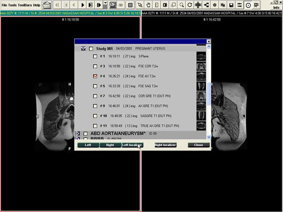
Task: Click the small disc icon in toolbar
Action: coord(215,5)
